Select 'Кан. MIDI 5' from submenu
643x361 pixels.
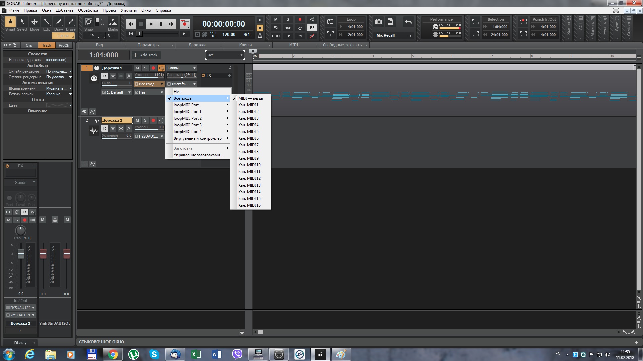point(248,132)
